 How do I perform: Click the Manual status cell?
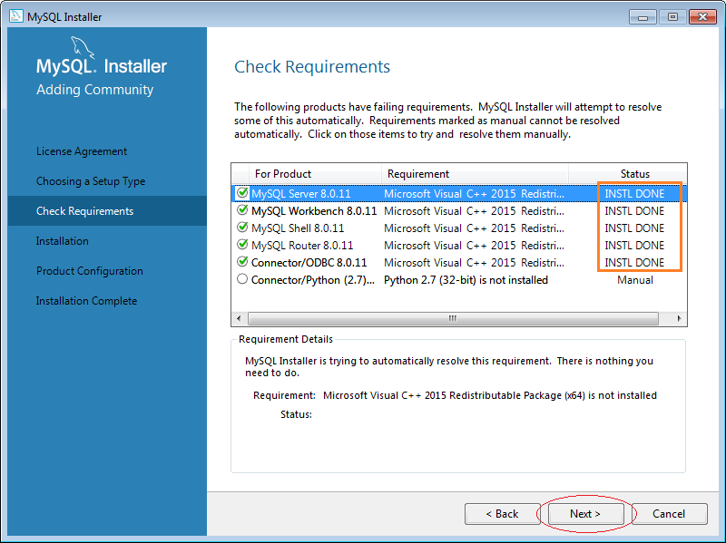click(634, 280)
